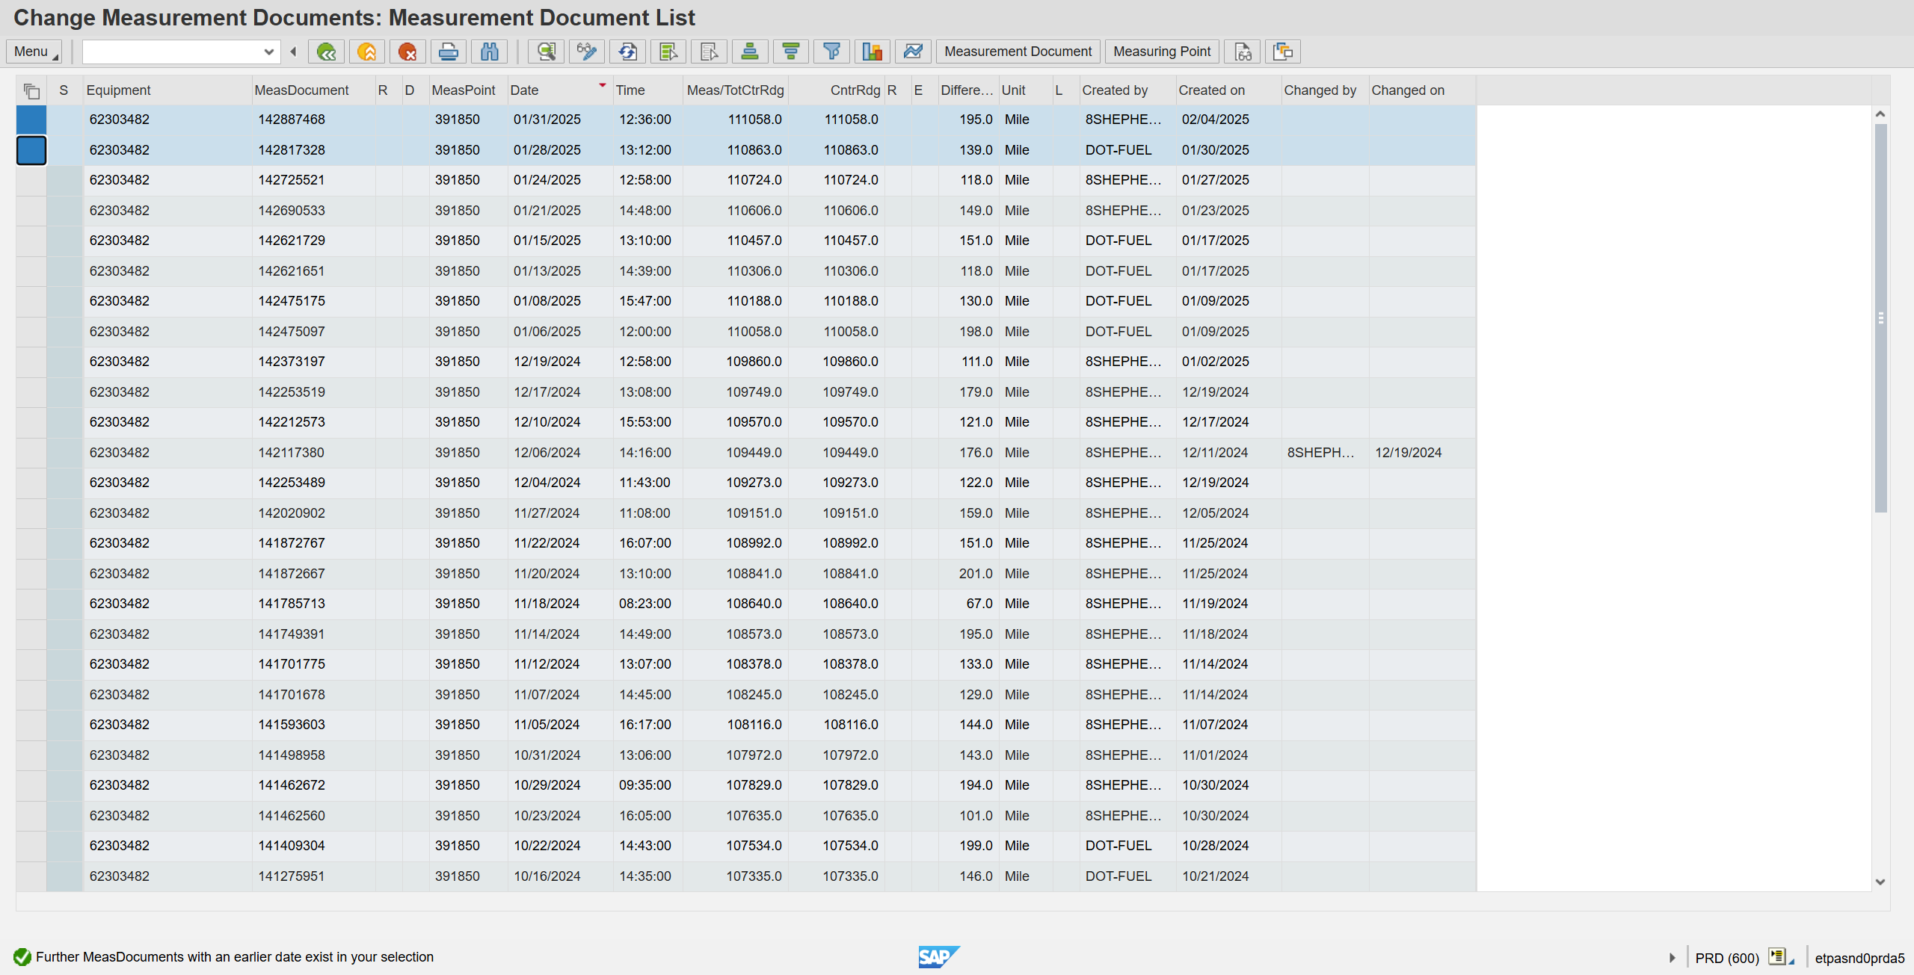Click the Measuring Point button
The height and width of the screenshot is (975, 1914).
1162,52
